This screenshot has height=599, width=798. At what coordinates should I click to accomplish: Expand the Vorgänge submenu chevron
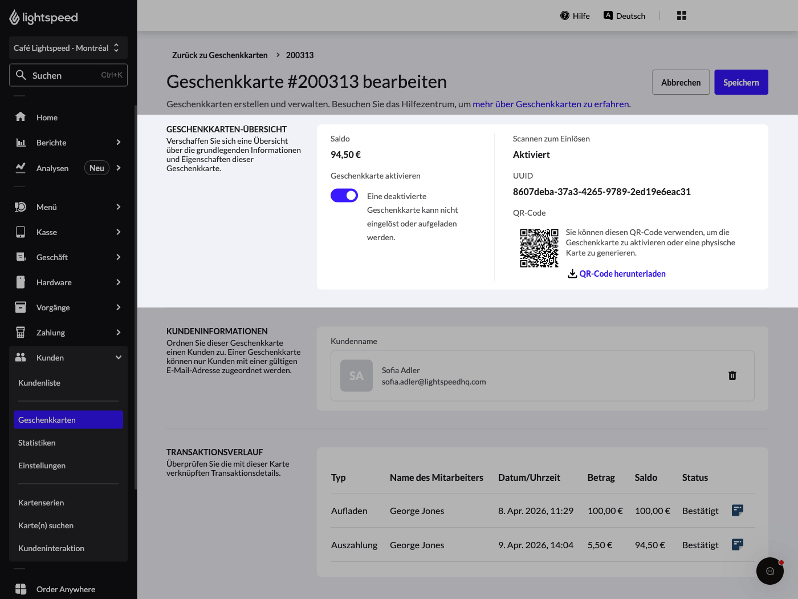coord(119,307)
